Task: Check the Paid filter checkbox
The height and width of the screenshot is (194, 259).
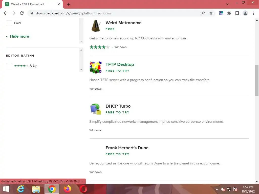Action: tap(9, 23)
